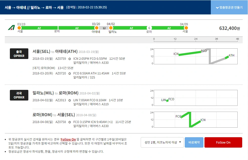Screen dimensions: 248x160
Task: Click the connector circle beside flight AZ0758
Action: [70, 122]
